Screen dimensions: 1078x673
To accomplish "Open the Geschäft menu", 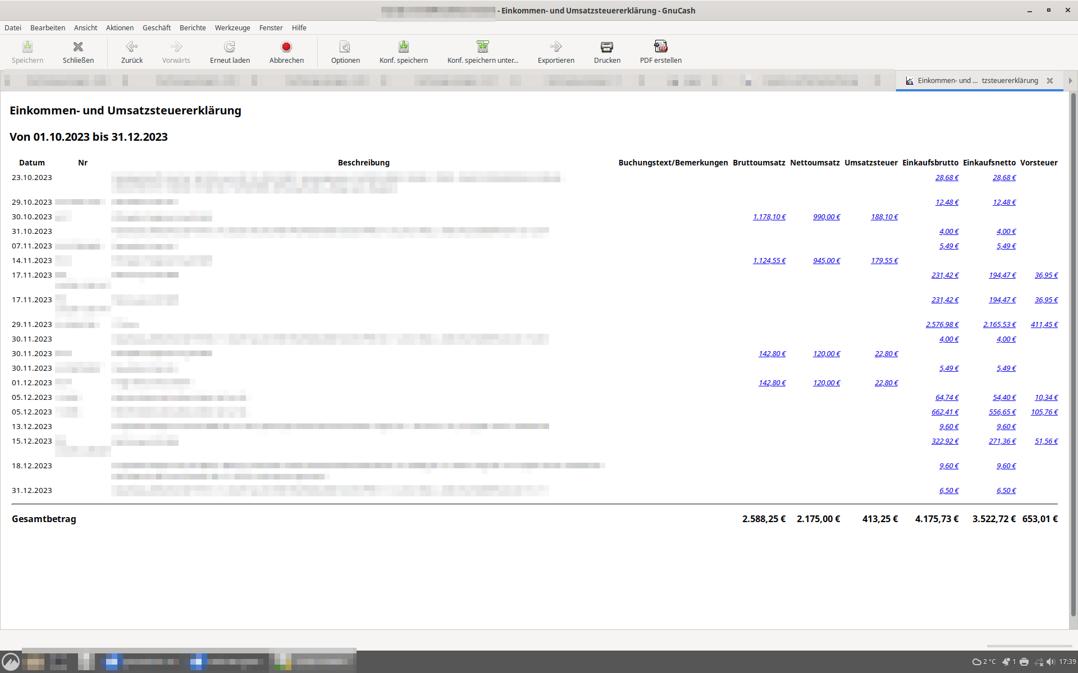I will [156, 27].
